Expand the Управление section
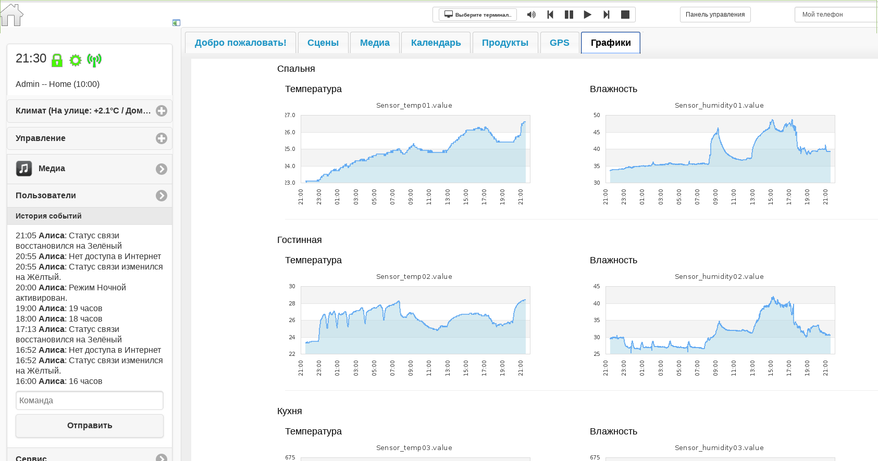Screen dimensions: 878x461 click(x=90, y=138)
